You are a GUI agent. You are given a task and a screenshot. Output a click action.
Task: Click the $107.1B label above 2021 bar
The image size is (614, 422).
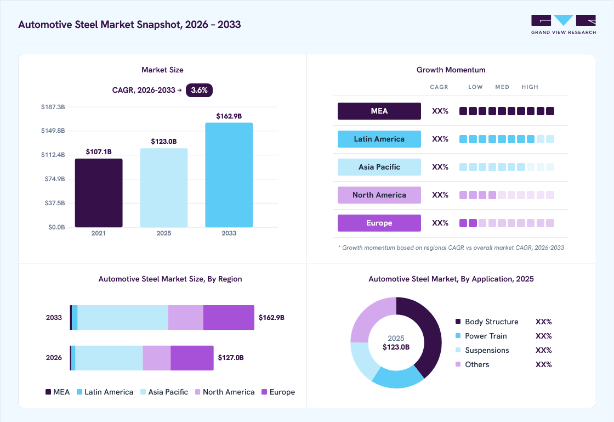point(99,151)
